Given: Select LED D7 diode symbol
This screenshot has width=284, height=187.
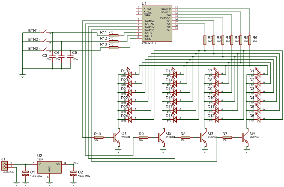Looking at the screenshot, I should (216, 74).
